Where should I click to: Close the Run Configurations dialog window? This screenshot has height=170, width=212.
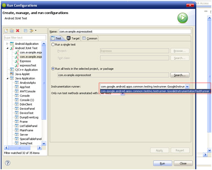click(x=190, y=5)
